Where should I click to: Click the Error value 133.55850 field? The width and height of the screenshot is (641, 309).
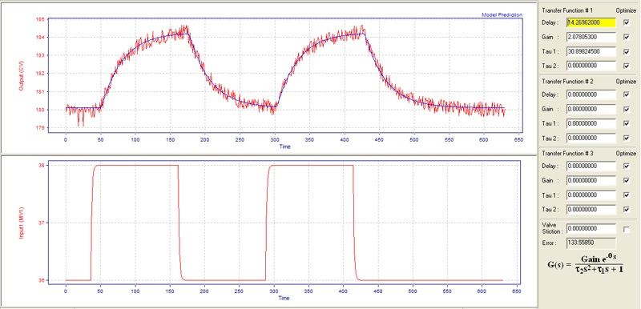click(x=591, y=243)
